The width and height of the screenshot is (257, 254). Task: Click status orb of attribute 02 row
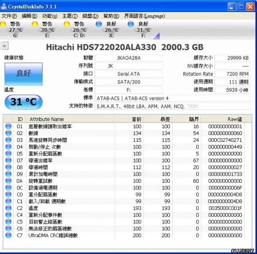coord(8,133)
